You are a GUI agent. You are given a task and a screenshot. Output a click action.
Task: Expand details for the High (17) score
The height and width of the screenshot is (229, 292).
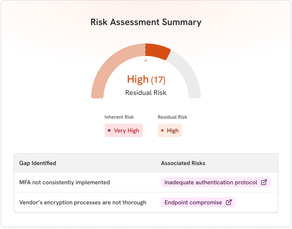pyautogui.click(x=146, y=79)
